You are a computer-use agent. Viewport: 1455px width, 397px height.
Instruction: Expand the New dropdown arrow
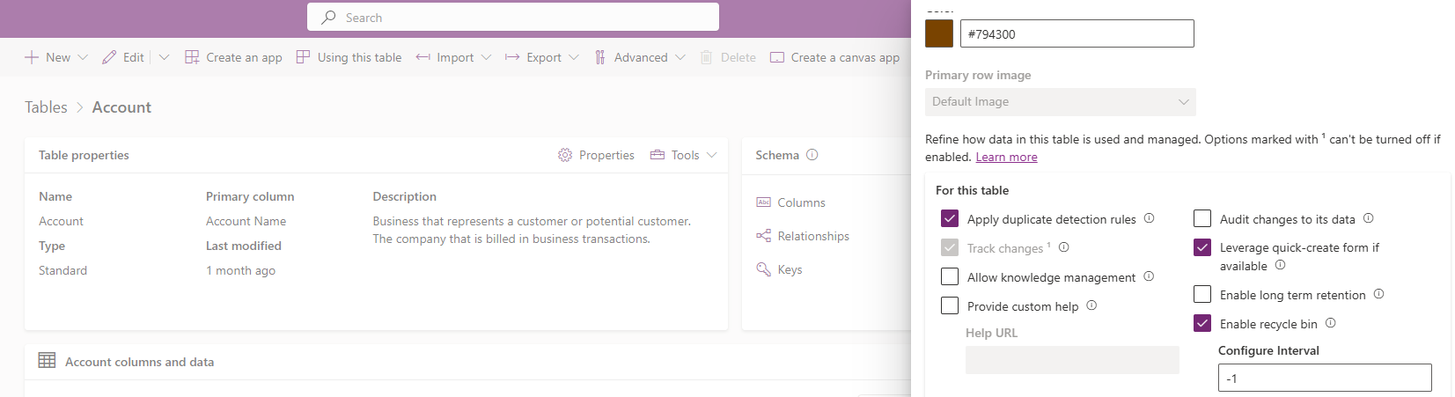pyautogui.click(x=83, y=57)
